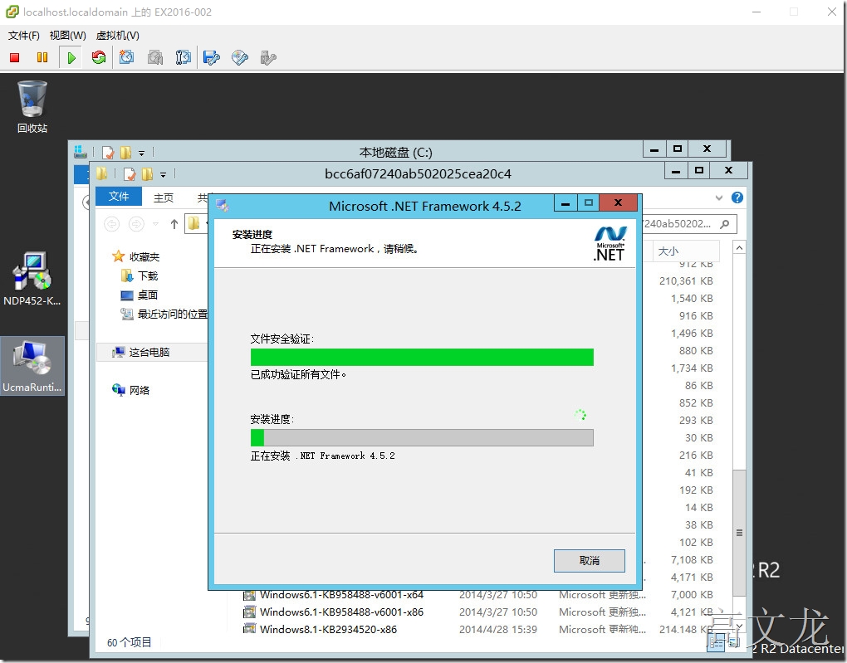Image resolution: width=847 pixels, height=663 pixels.
Task: Select 这台电脑 in navigation pane
Action: pyautogui.click(x=141, y=353)
